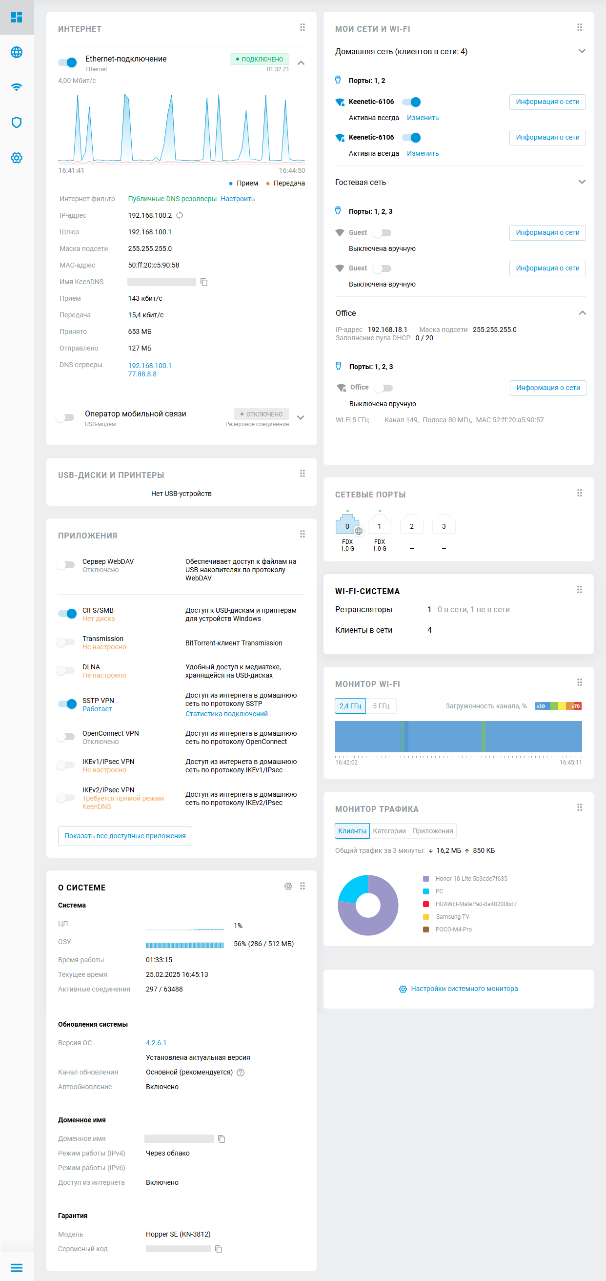Viewport: 606px width, 1281px height.
Task: Open the Wi-Fi networks sidebar section
Action: point(17,87)
